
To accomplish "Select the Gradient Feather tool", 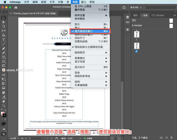I will [4, 88].
